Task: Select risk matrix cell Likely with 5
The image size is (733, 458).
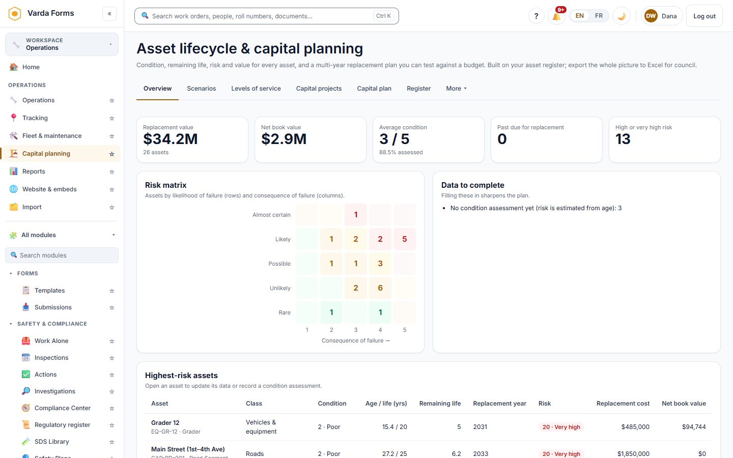Action: point(405,239)
